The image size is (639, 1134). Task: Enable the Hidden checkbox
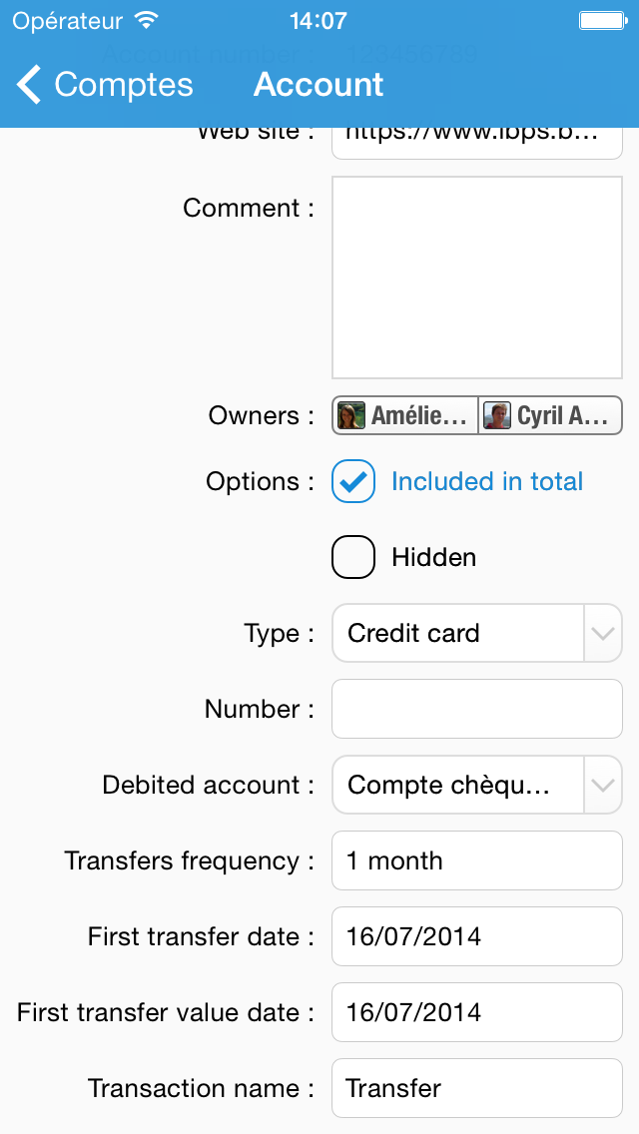(353, 557)
